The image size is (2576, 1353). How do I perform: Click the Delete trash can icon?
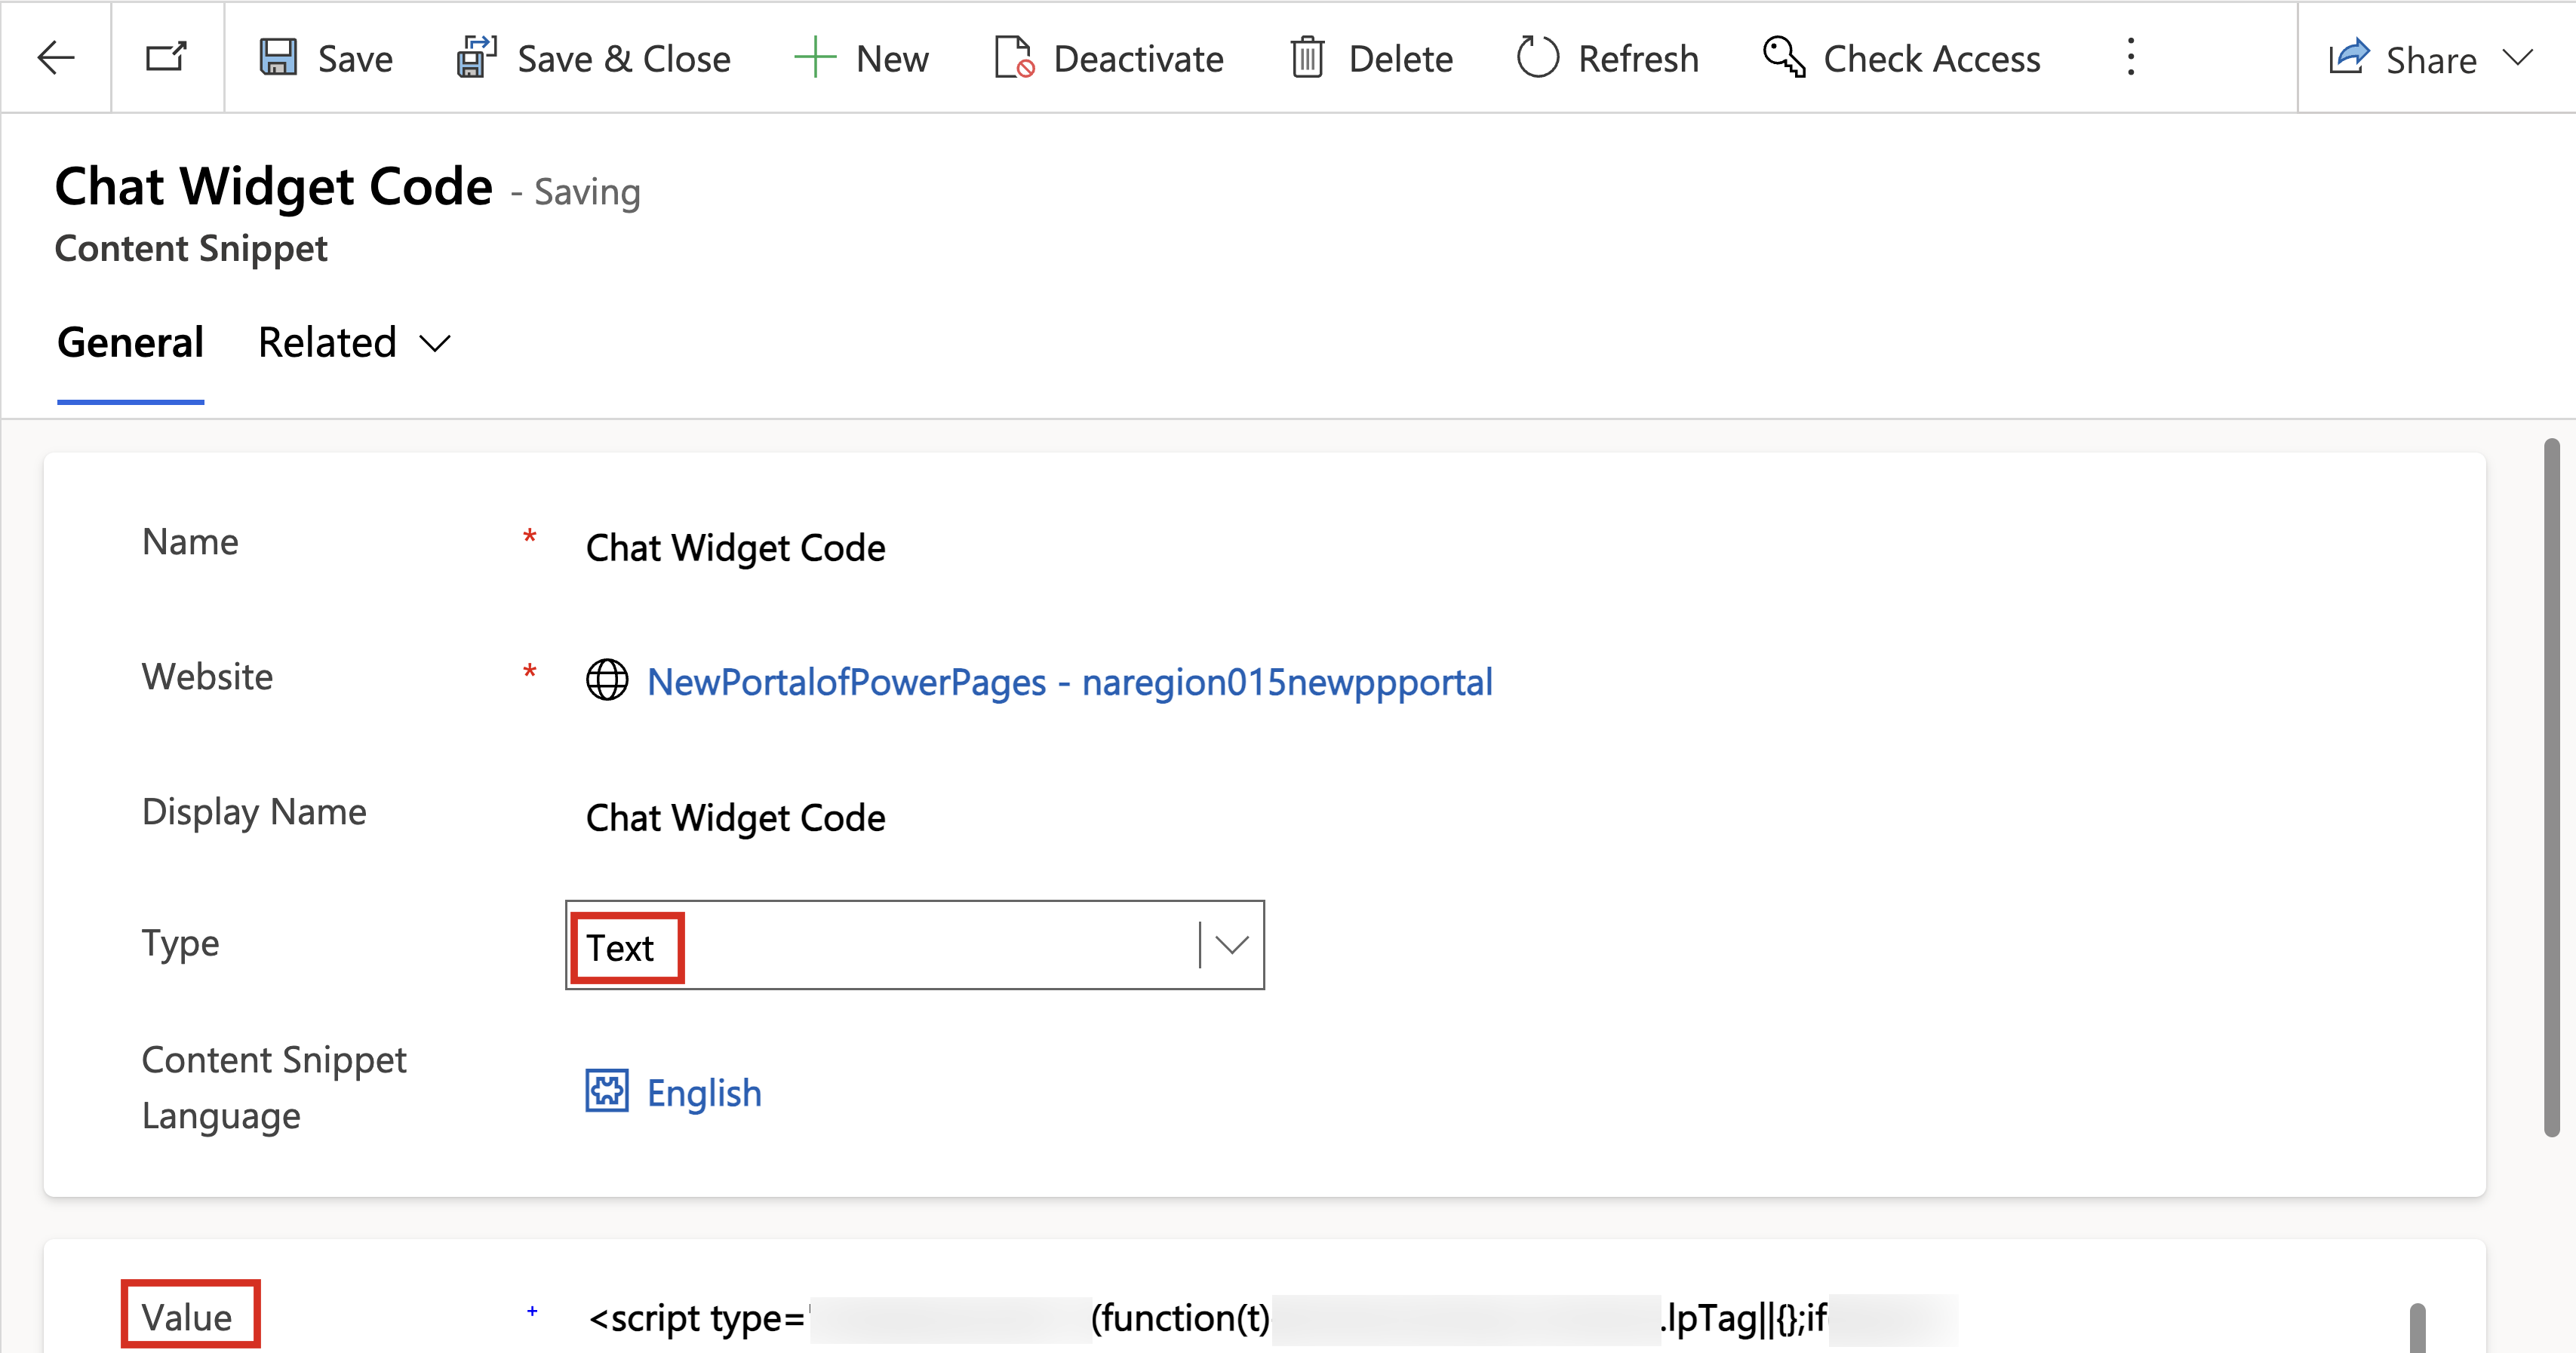1307,57
